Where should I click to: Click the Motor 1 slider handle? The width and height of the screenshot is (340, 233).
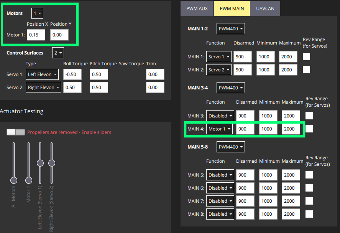(29, 180)
